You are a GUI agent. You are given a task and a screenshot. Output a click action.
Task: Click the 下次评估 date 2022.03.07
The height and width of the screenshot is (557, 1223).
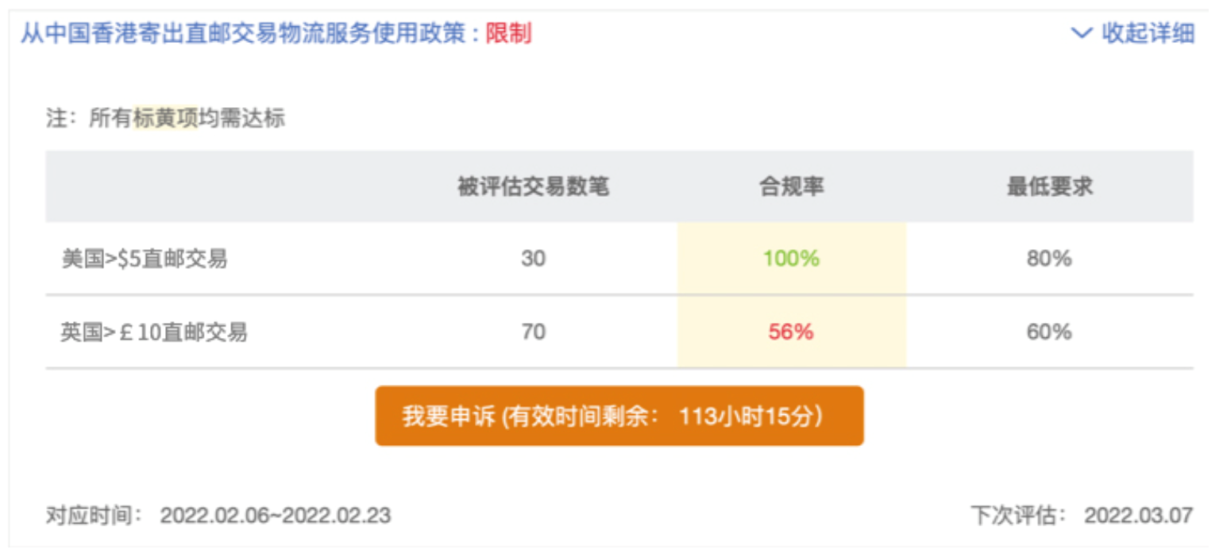(1138, 515)
